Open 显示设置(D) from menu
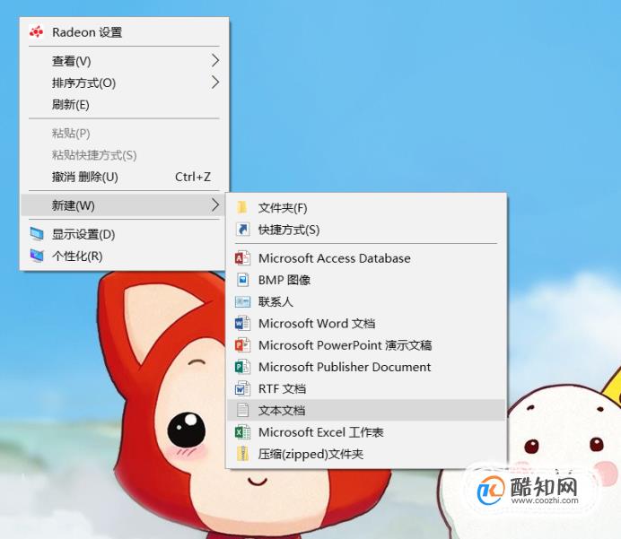Screen dimensions: 621x539 [x=124, y=234]
